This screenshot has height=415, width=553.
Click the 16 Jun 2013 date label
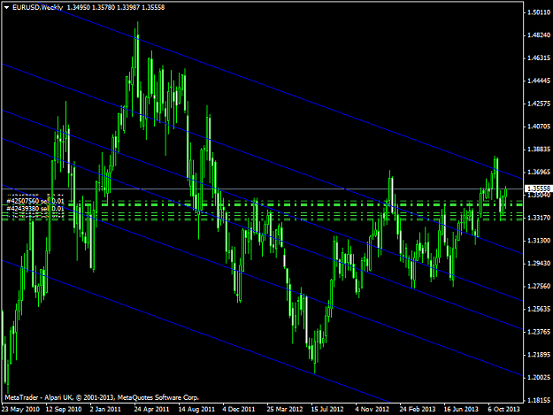pos(461,410)
